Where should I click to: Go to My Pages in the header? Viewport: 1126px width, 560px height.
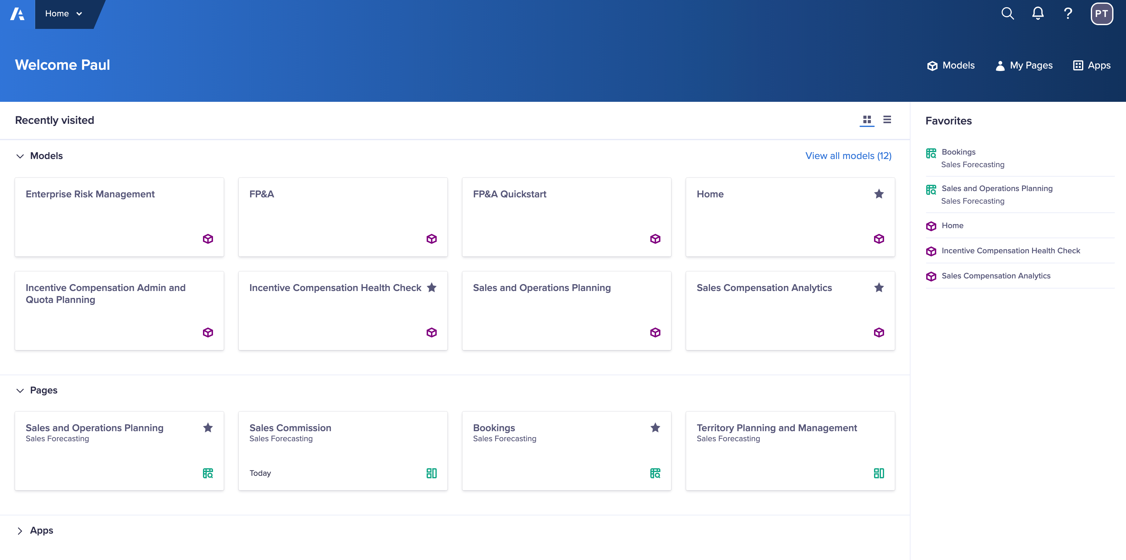coord(1024,65)
